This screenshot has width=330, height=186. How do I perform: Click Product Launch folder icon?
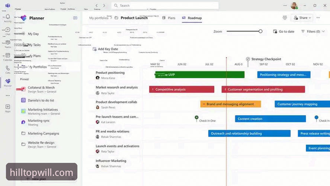click(x=116, y=18)
